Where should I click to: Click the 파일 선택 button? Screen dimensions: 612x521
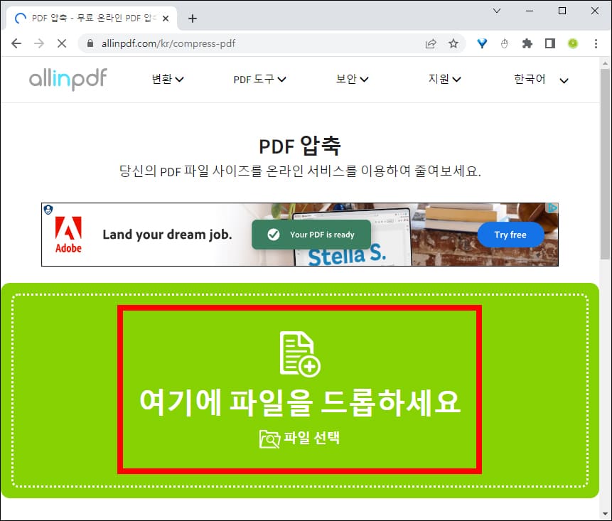click(309, 439)
